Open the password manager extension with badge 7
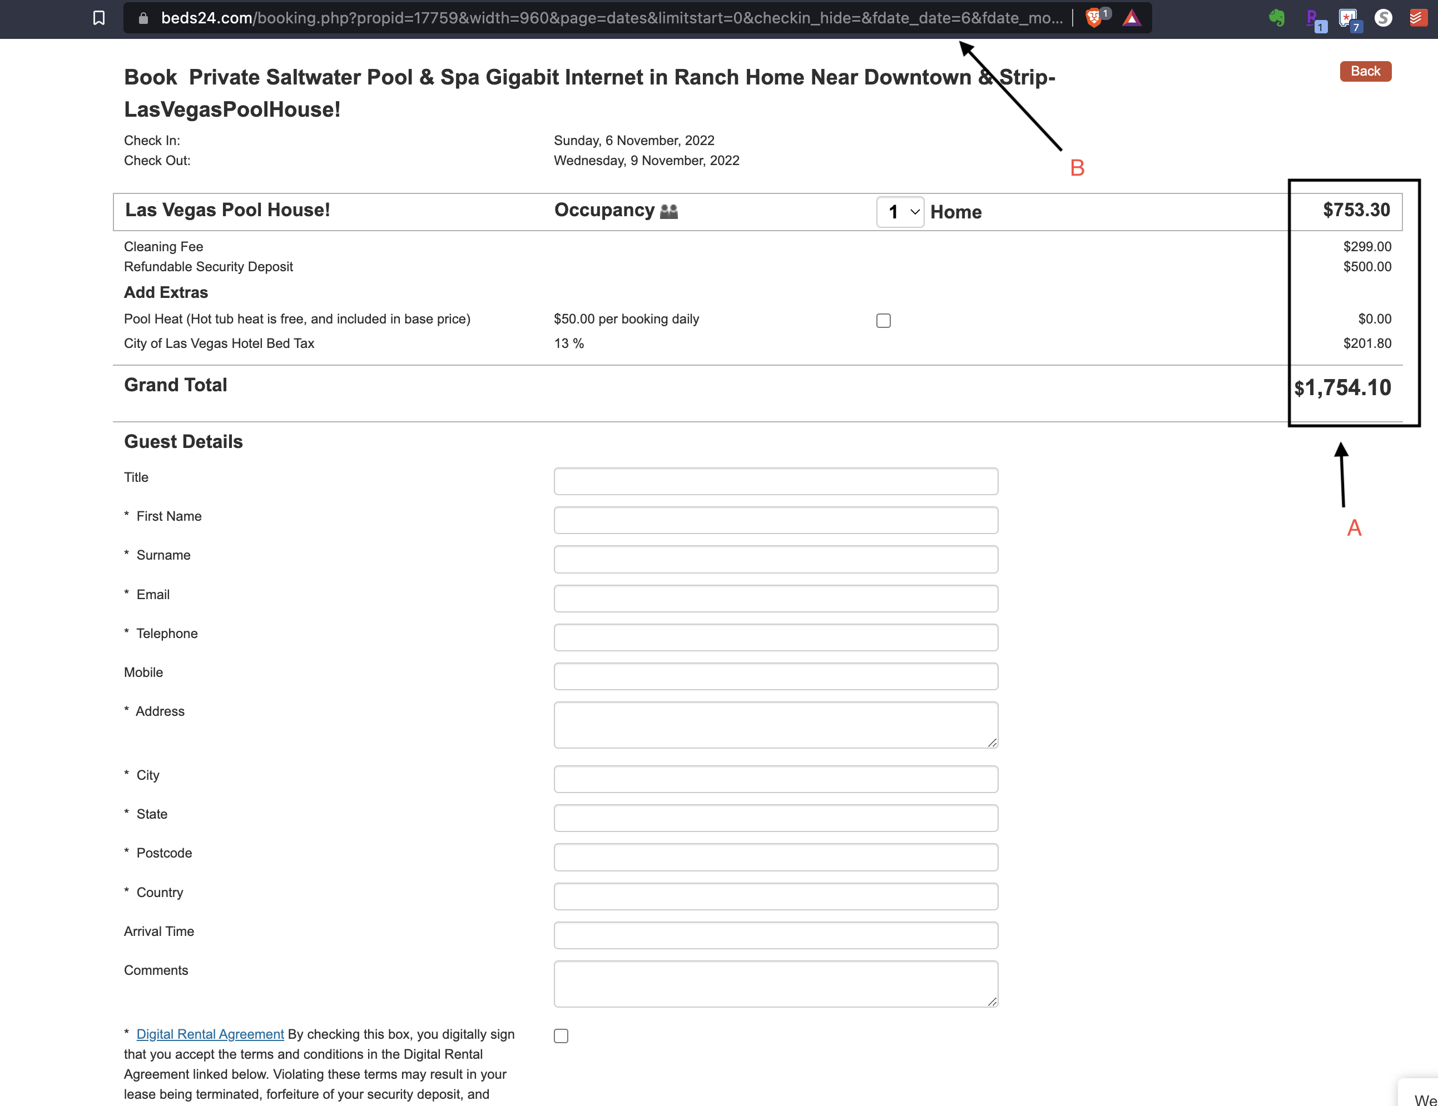The height and width of the screenshot is (1106, 1438). [1348, 19]
